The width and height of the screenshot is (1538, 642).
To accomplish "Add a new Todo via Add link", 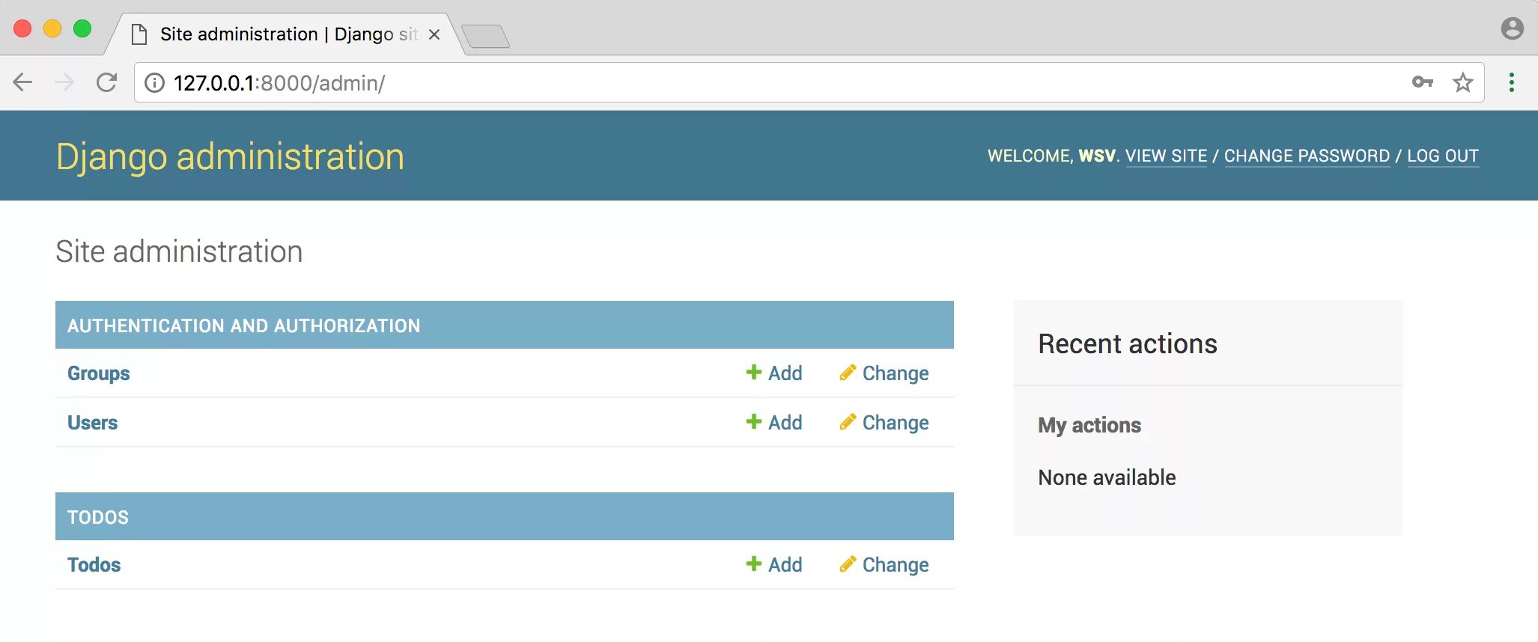I will click(785, 564).
